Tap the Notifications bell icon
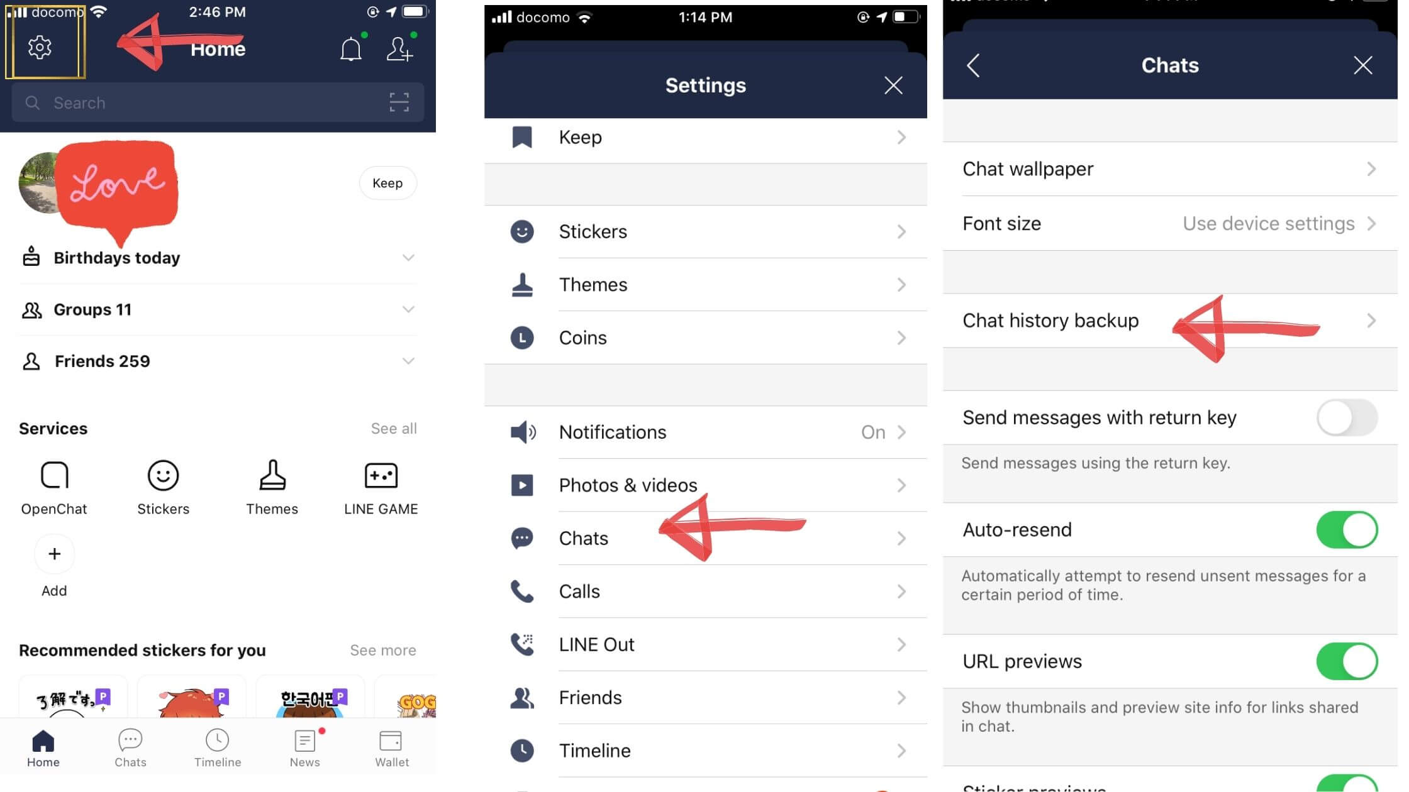The image size is (1409, 792). tap(351, 47)
